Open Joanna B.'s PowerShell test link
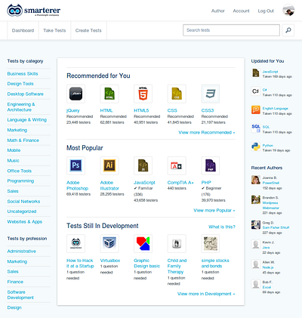 [271, 183]
